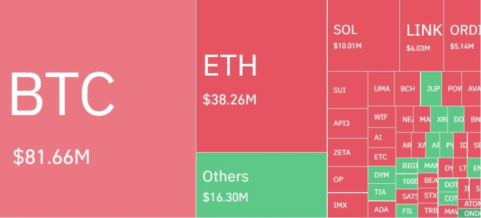Screen dimensions: 481x218
Task: Select the LINK $6.03M tile
Action: tap(422, 35)
